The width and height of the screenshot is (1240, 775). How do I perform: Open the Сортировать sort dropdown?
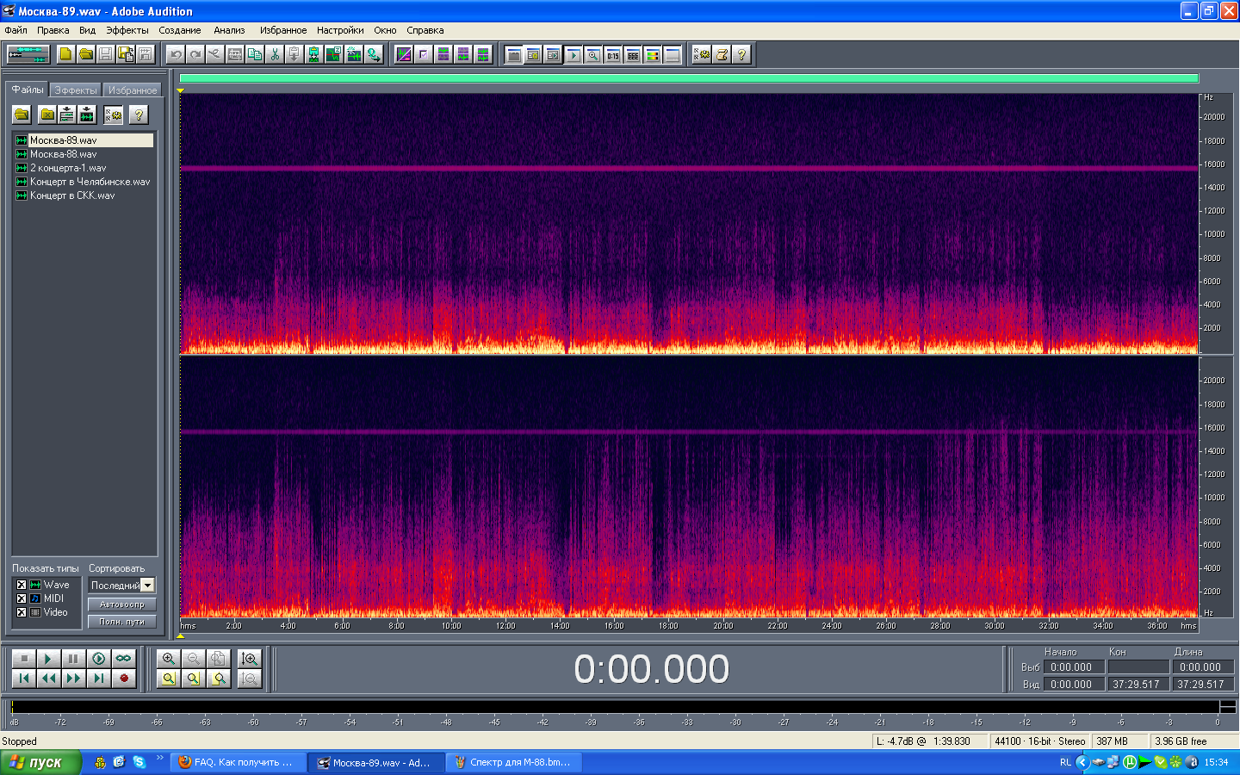pos(147,586)
